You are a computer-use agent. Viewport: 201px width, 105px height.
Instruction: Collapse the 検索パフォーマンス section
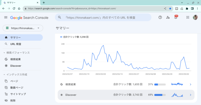click(x=17, y=53)
